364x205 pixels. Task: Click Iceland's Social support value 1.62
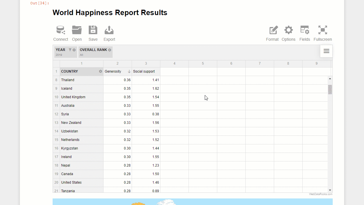146,89
